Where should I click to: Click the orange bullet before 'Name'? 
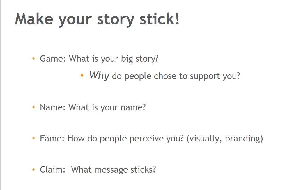pos(33,107)
